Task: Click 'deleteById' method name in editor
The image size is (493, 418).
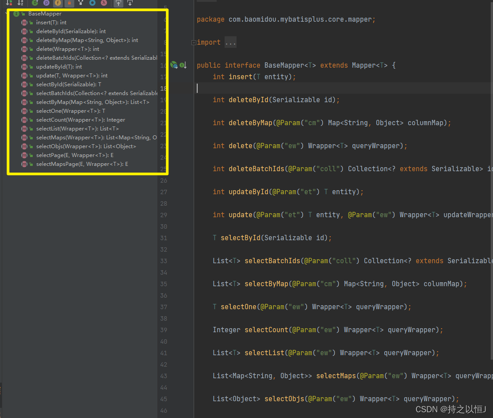Action: click(x=248, y=100)
